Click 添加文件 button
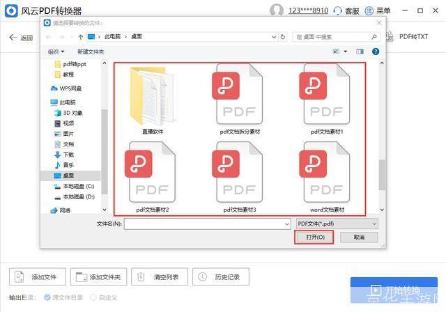446x312 pixels. pyautogui.click(x=37, y=276)
